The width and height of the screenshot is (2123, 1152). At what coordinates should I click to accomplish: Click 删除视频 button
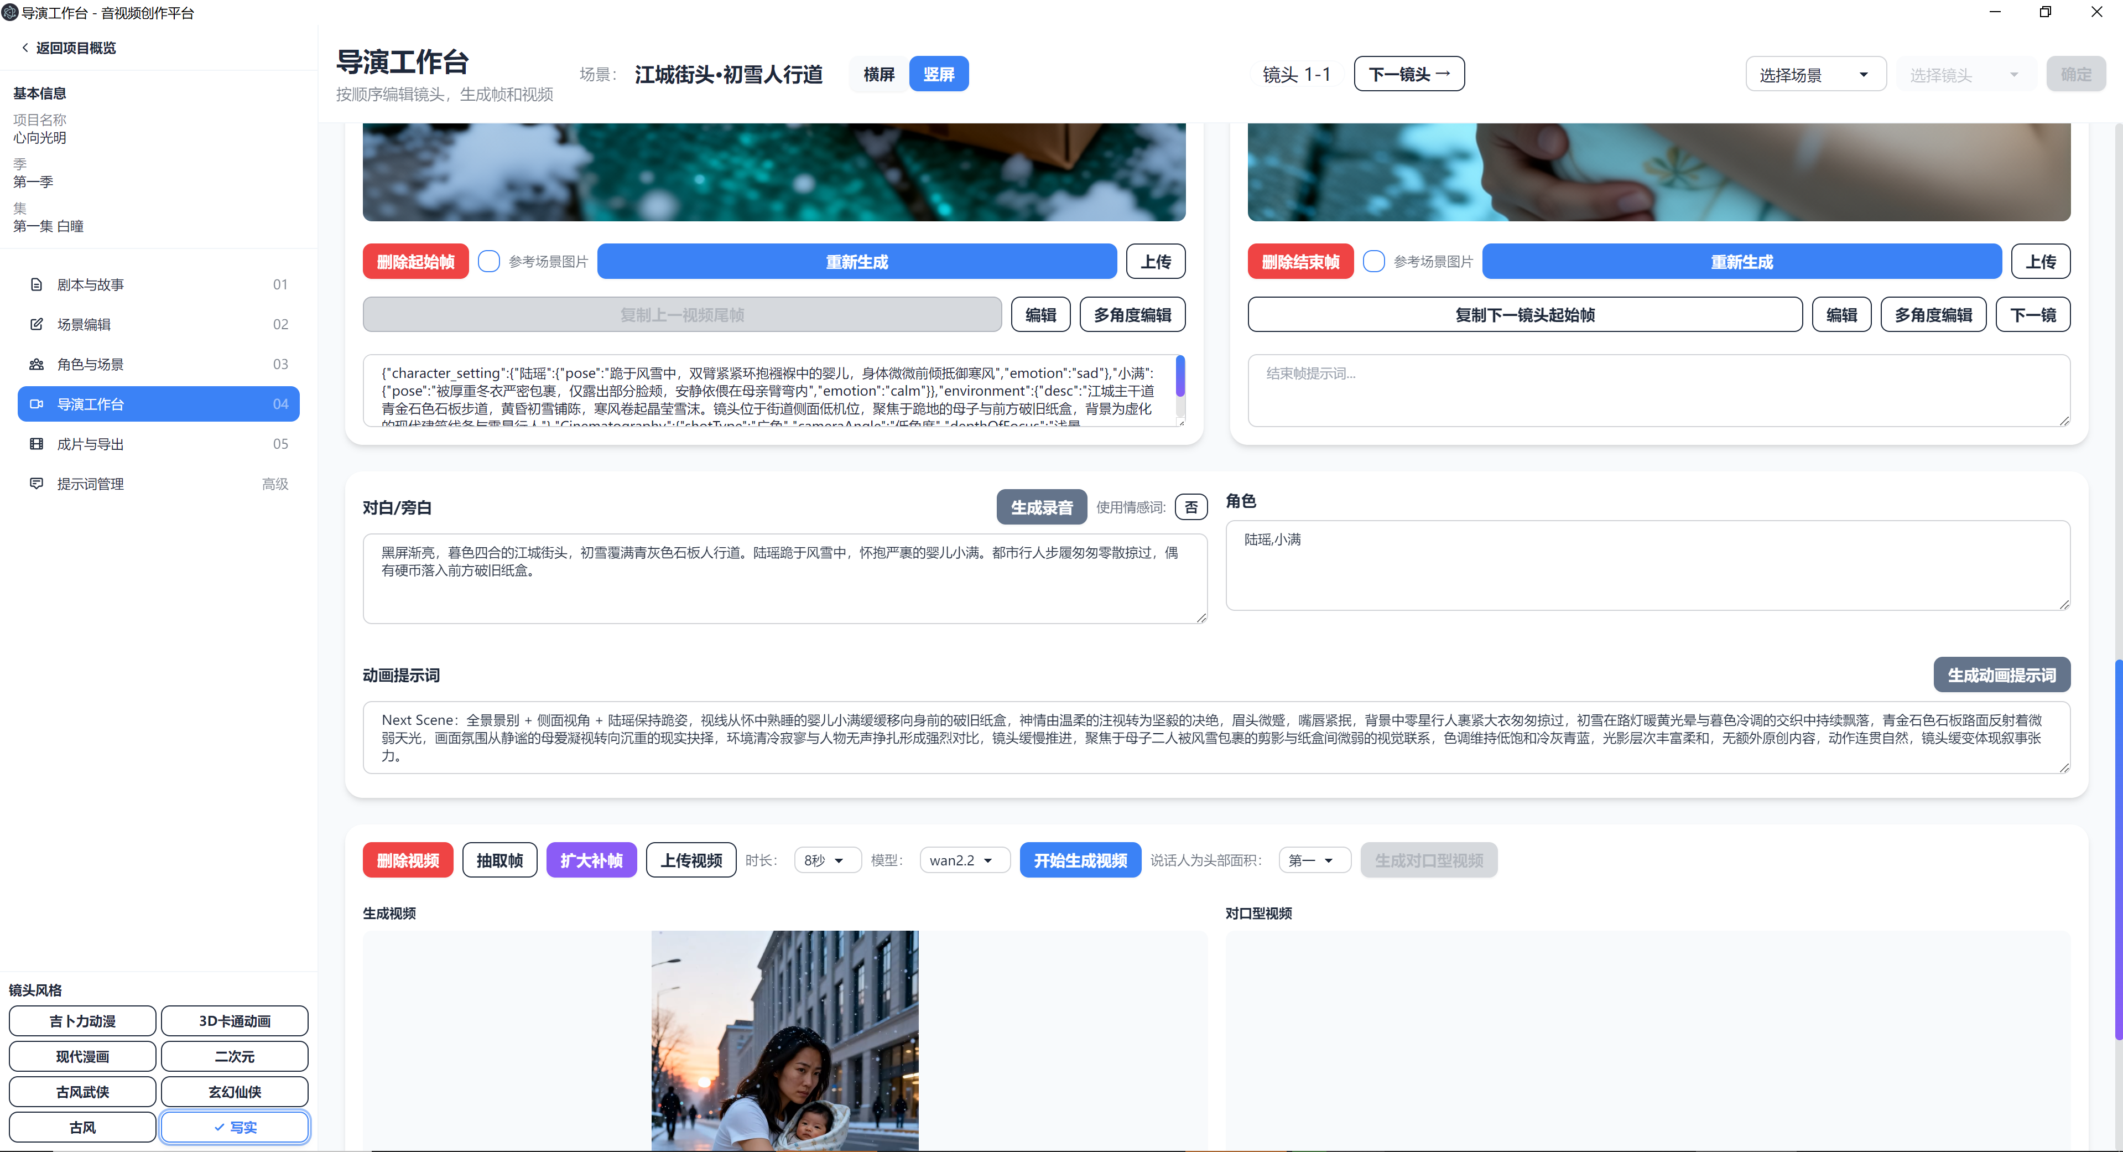[x=408, y=860]
